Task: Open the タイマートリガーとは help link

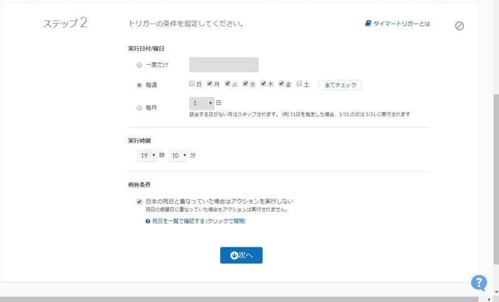Action: coord(397,24)
